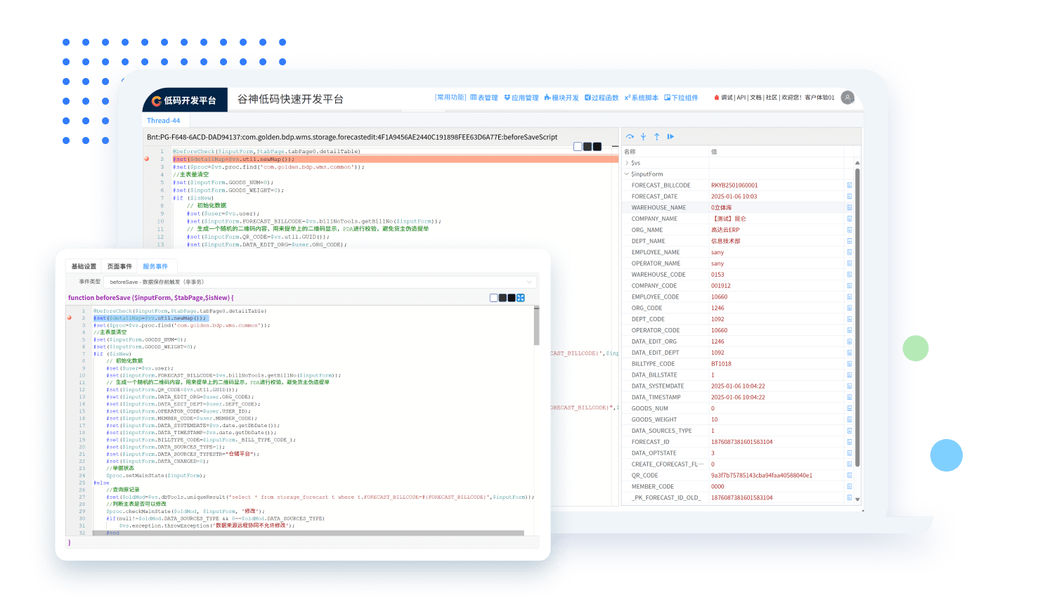Expand the front editor to fullscreen
1040x600 pixels.
(521, 298)
